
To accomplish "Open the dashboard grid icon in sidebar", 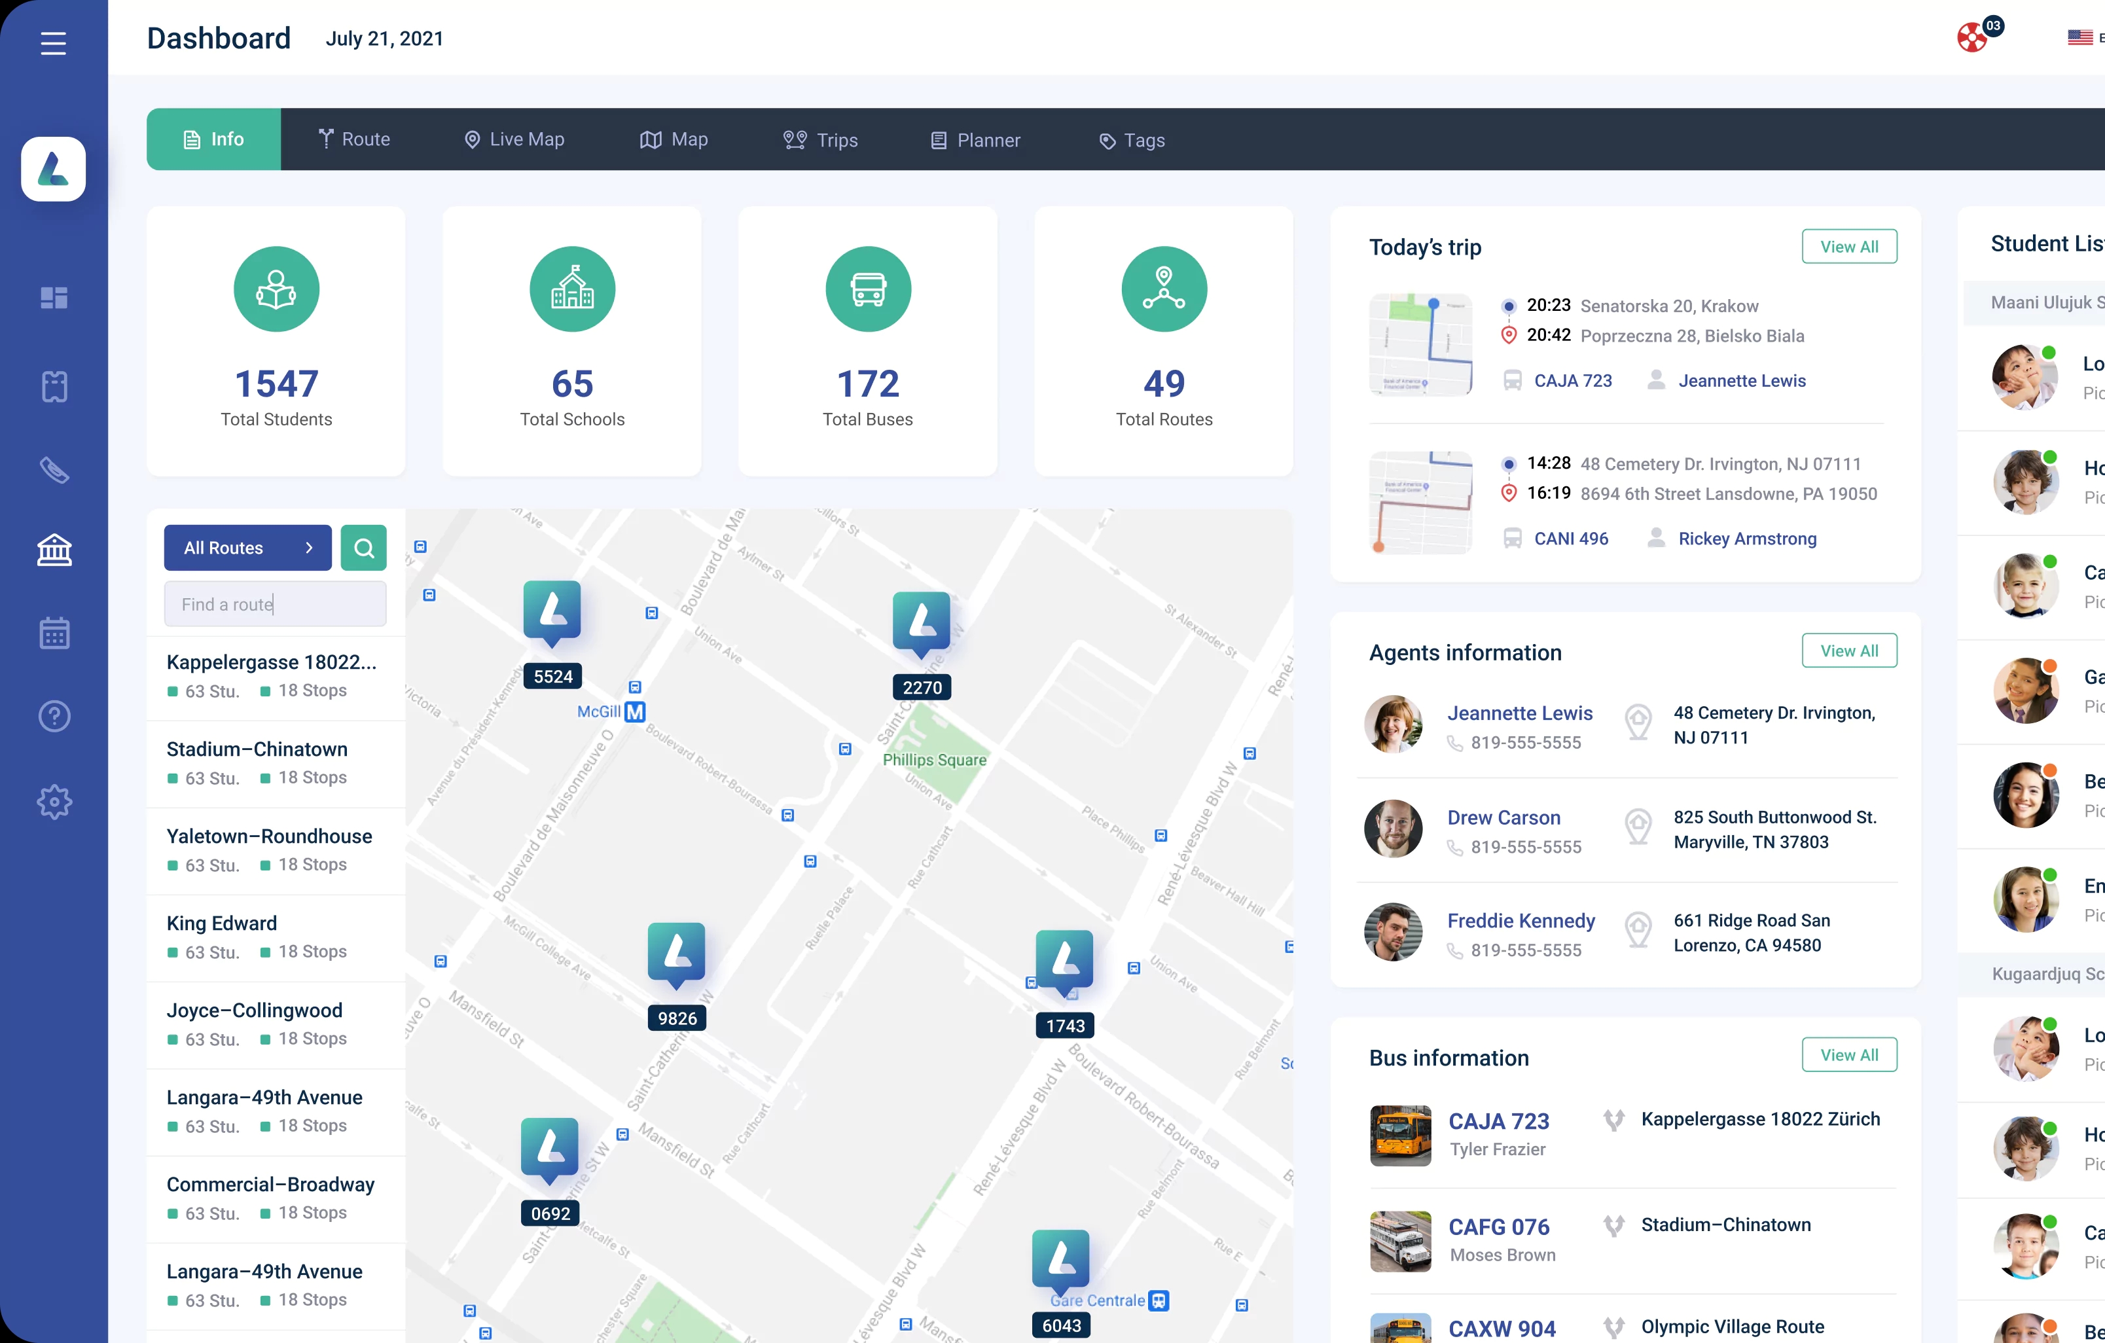I will (x=54, y=297).
